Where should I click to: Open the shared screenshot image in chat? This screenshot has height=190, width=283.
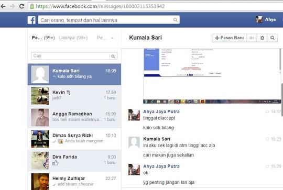212,76
